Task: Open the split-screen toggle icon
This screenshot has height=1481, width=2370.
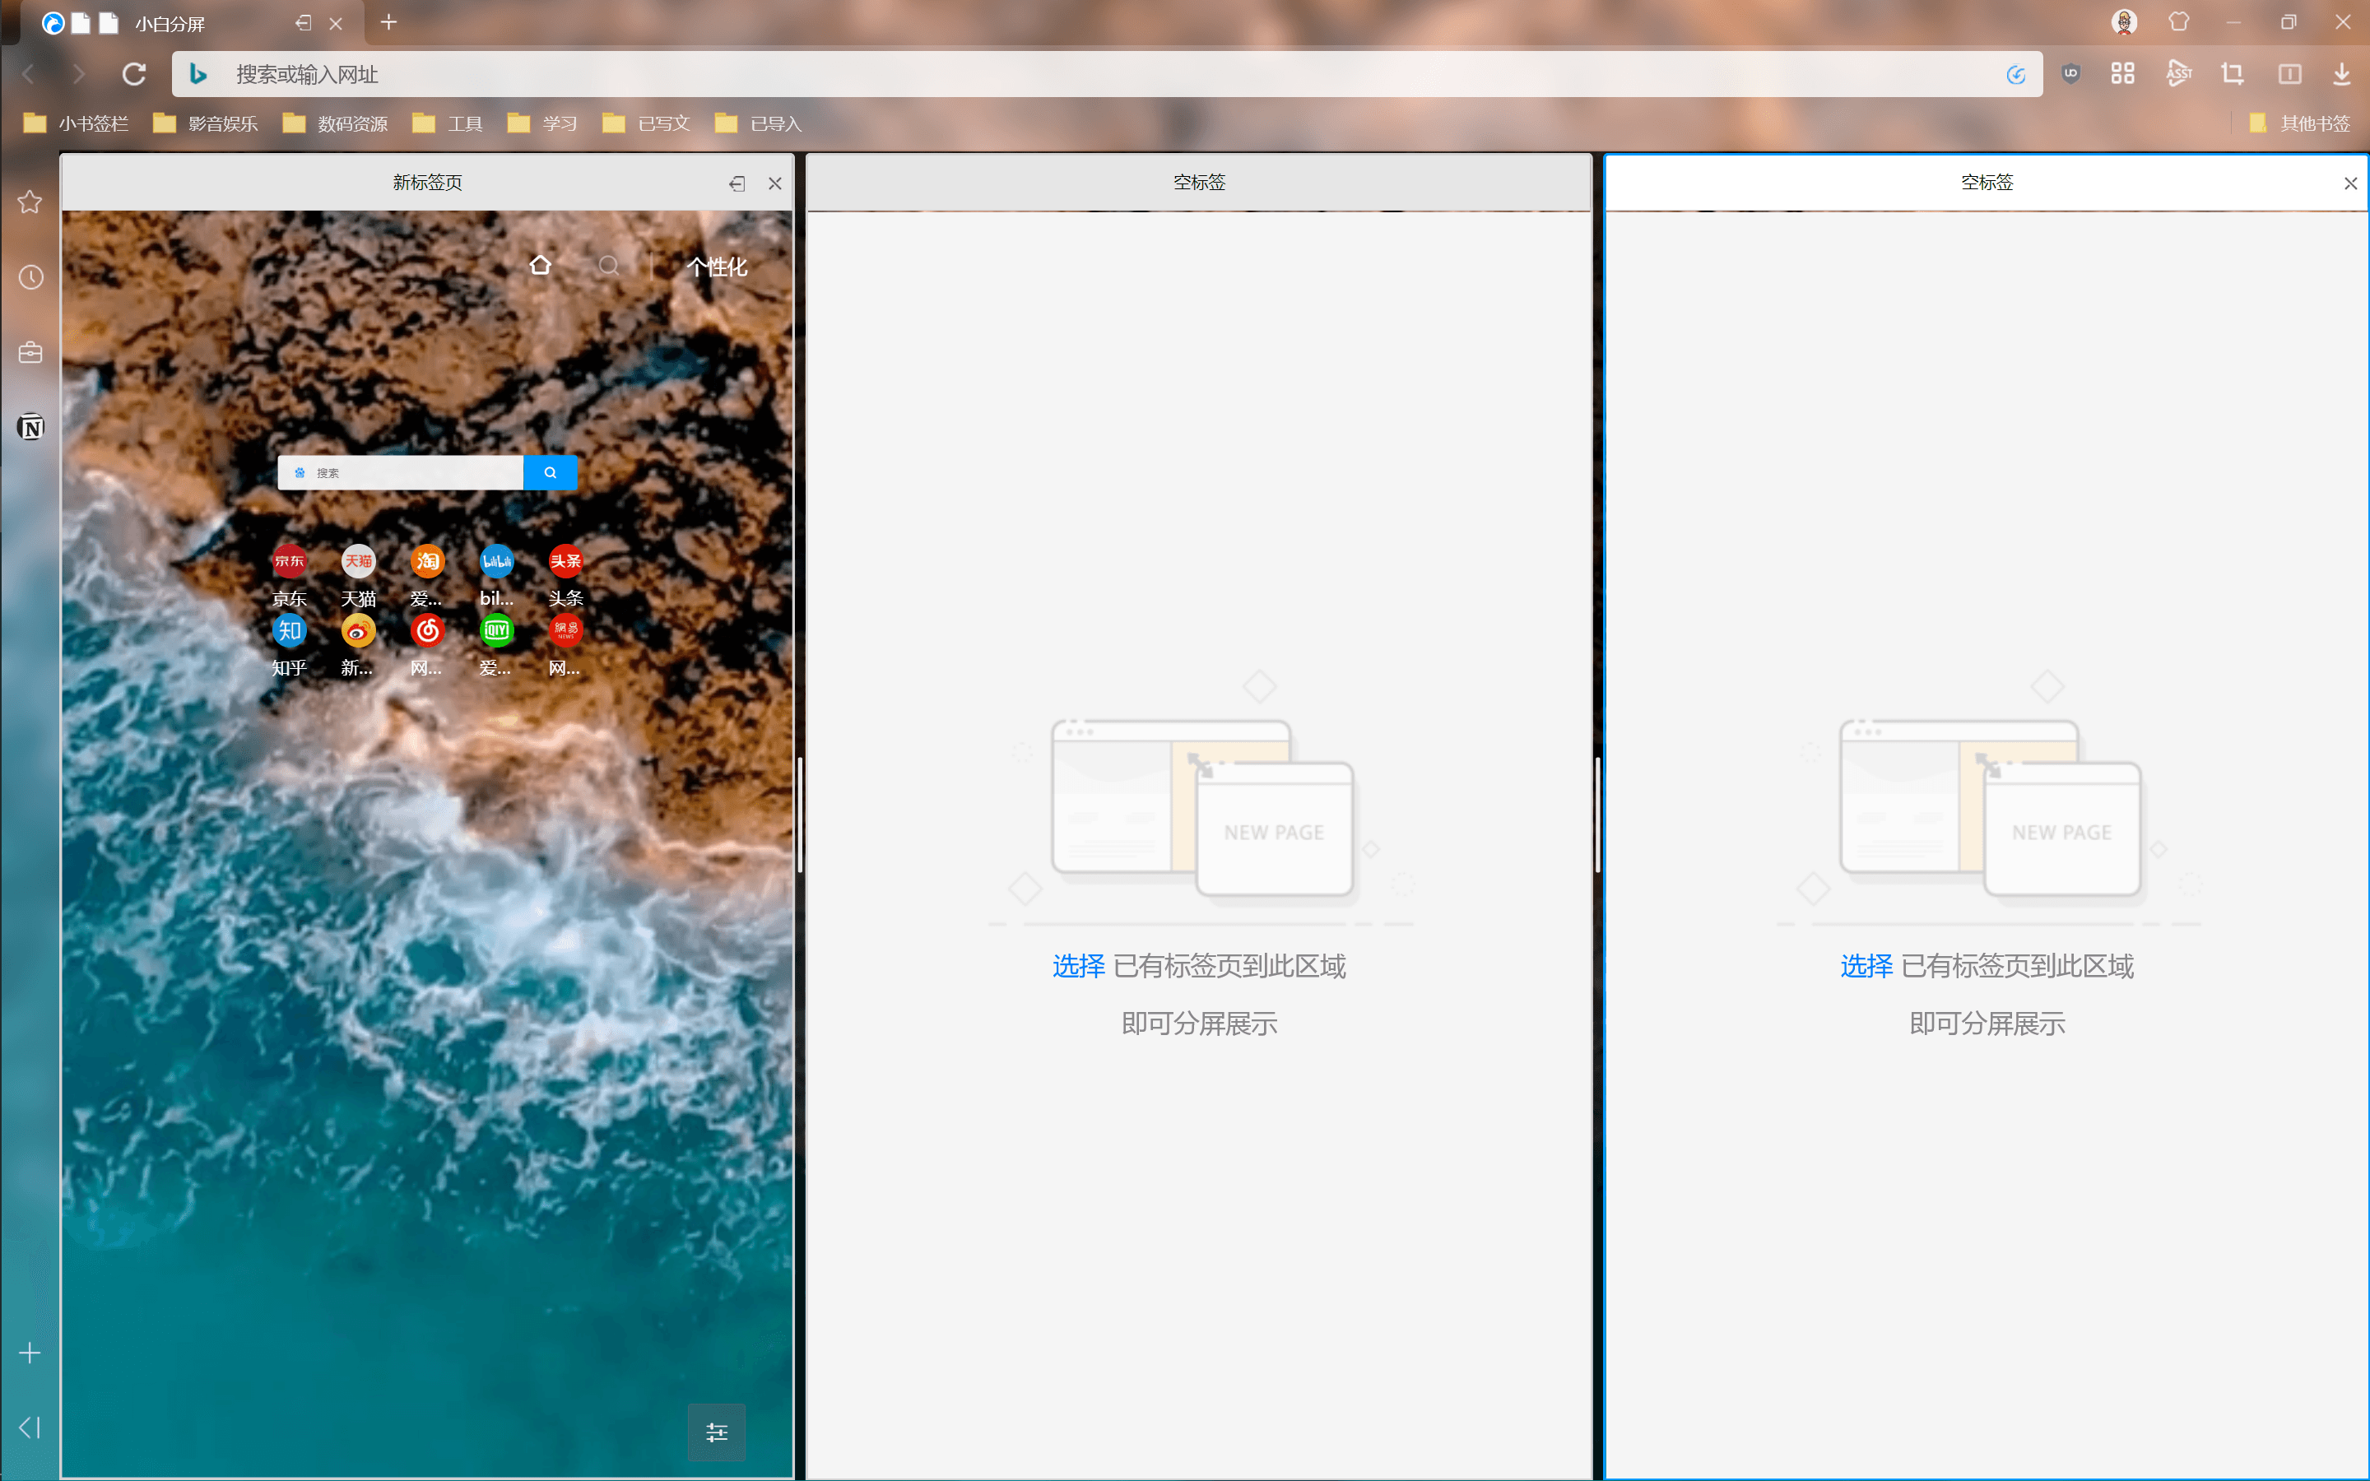Action: pyautogui.click(x=2289, y=73)
